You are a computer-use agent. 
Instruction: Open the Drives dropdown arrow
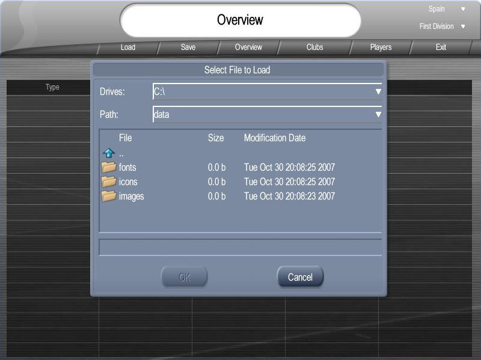click(378, 91)
